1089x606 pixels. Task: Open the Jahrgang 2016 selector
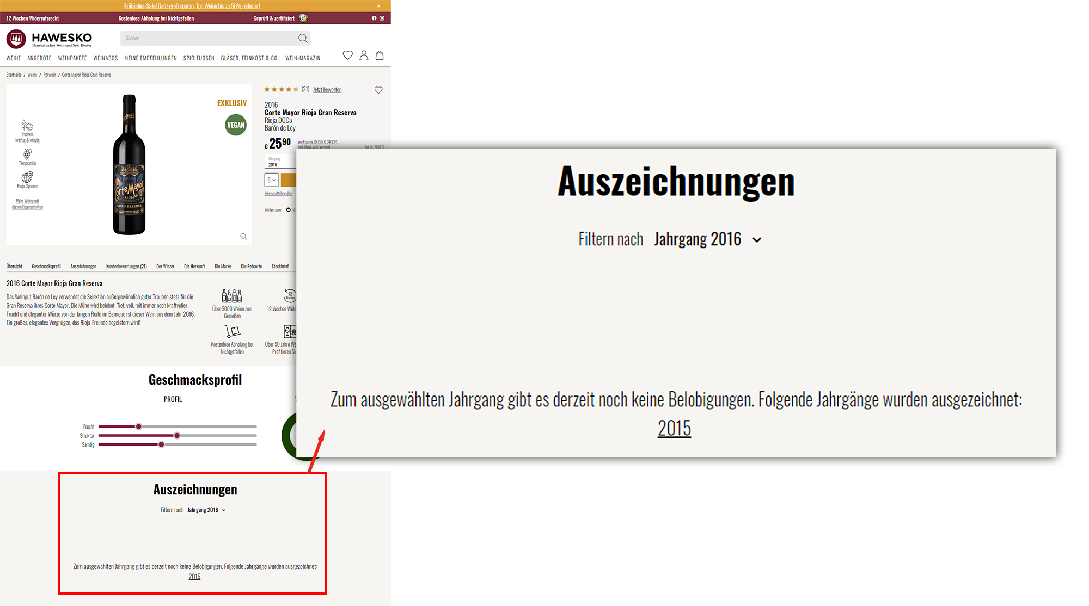(x=280, y=162)
